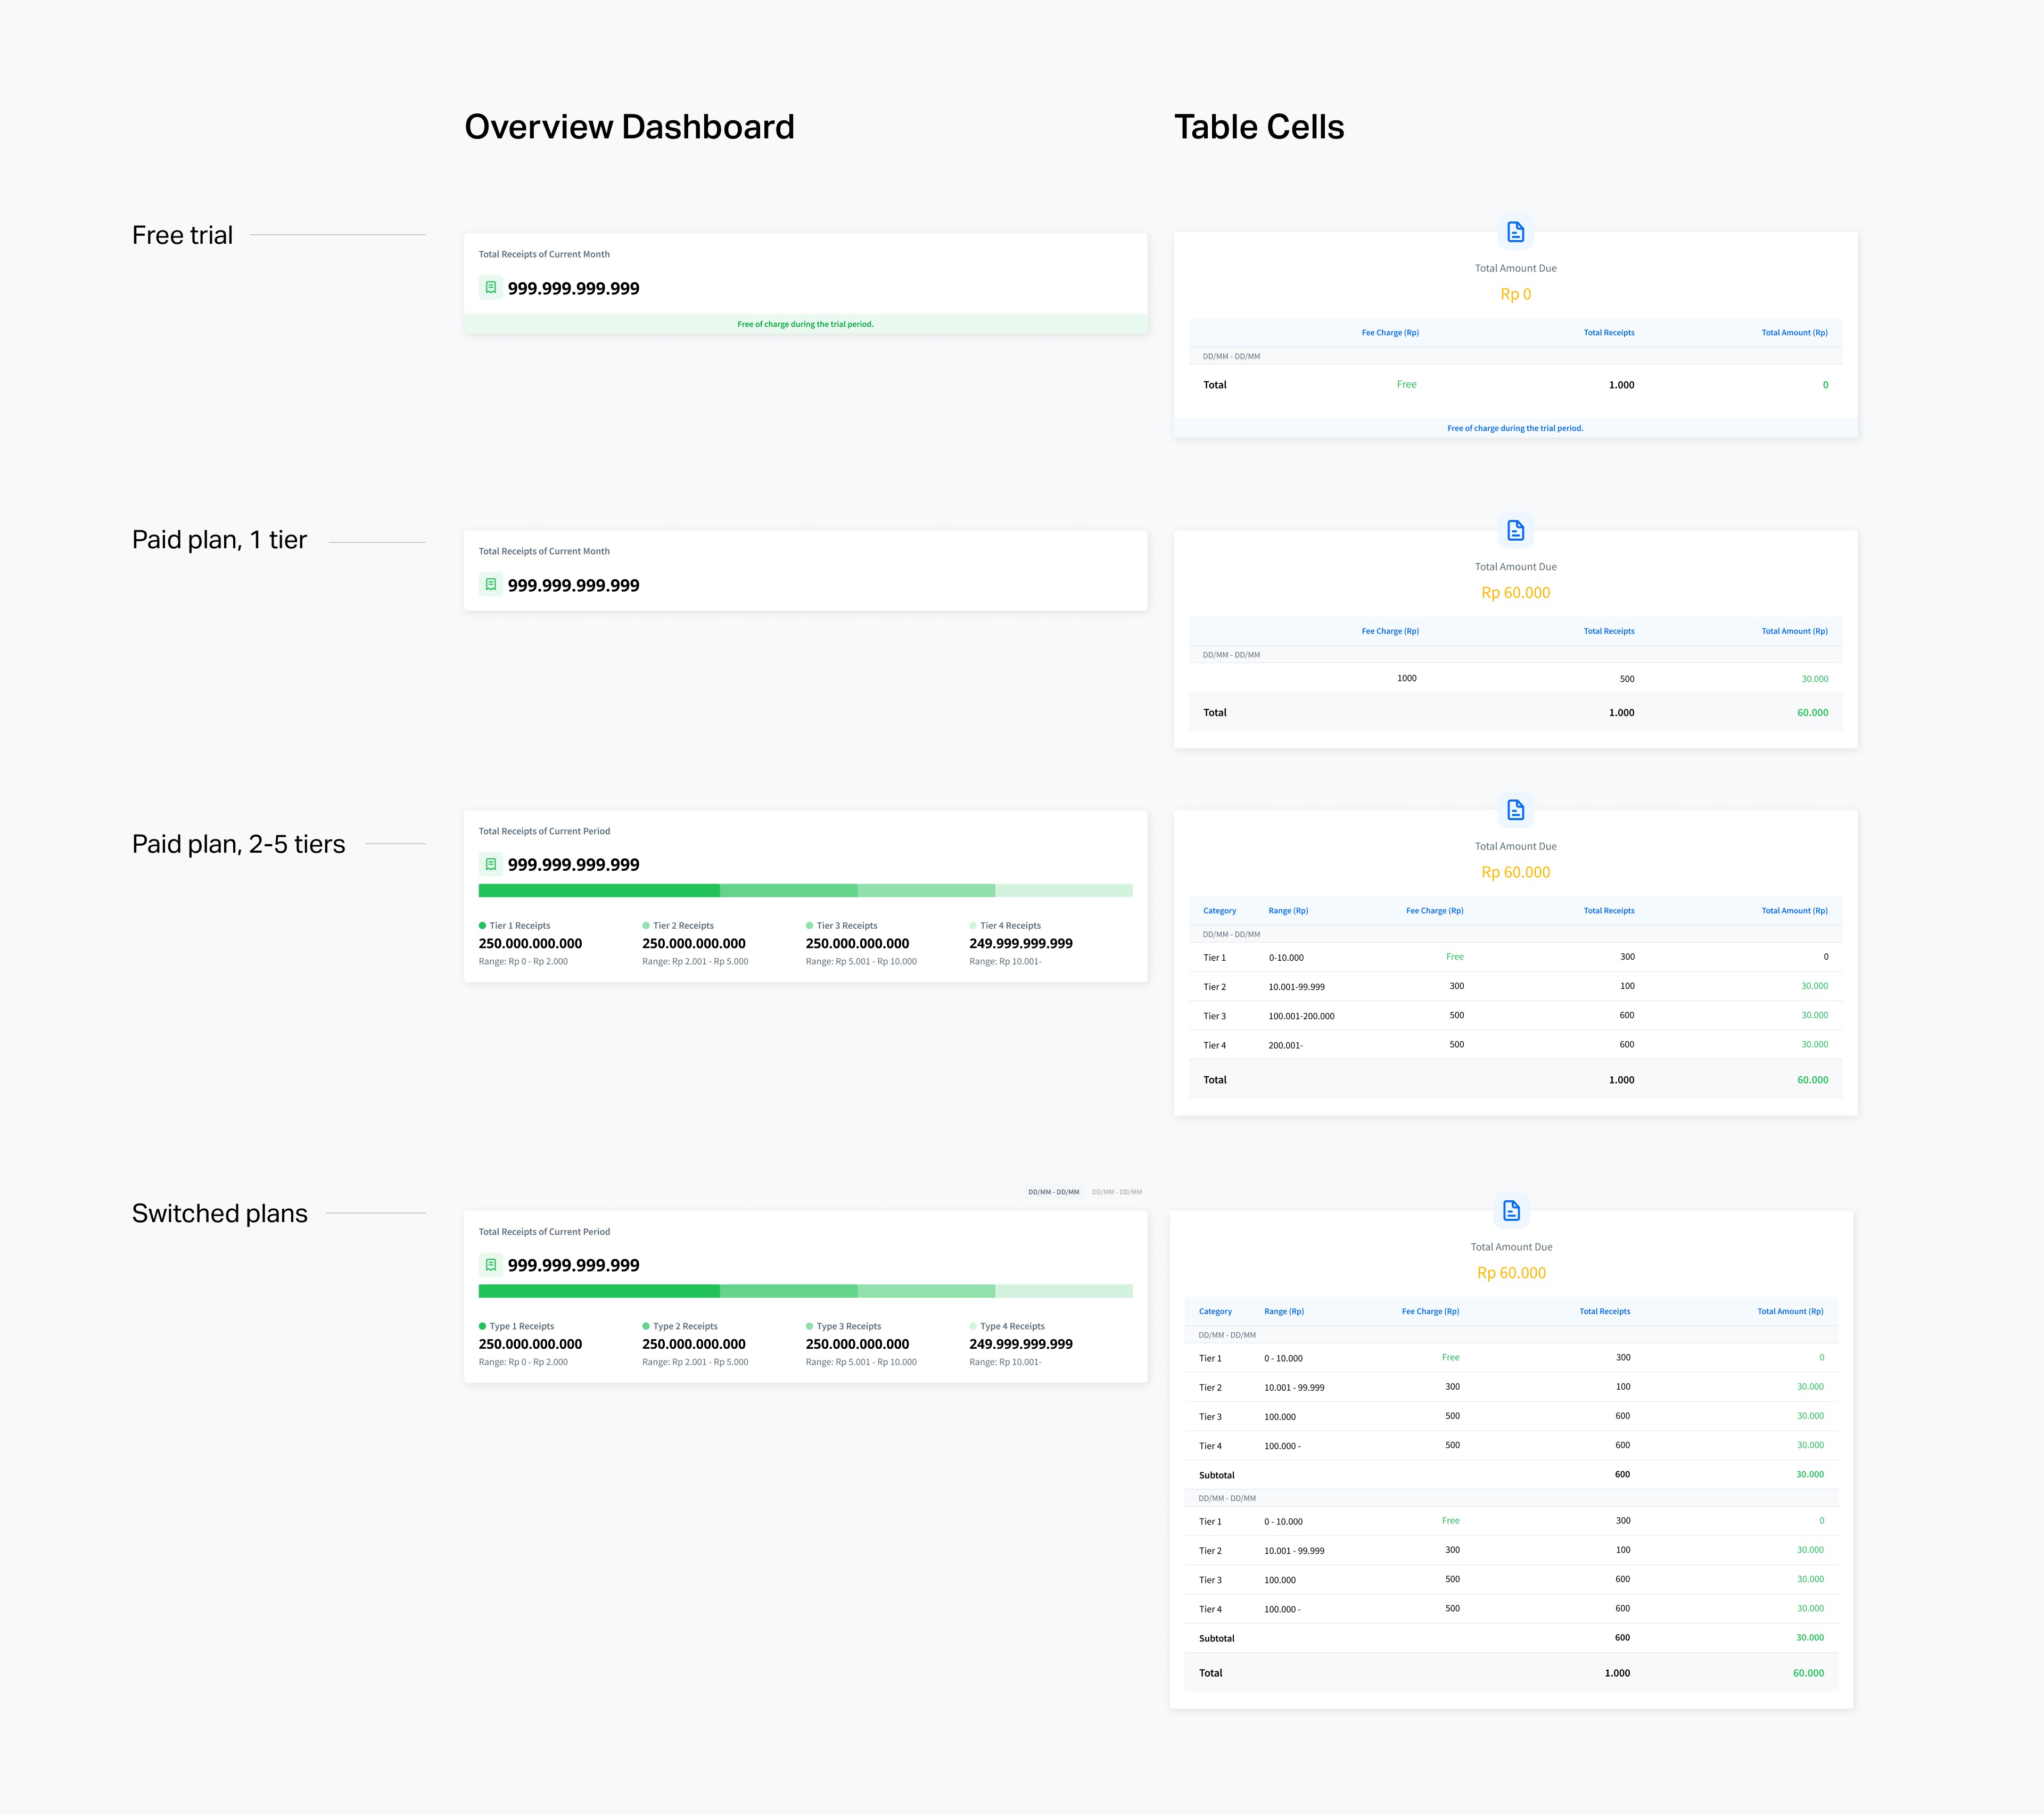Click the 'Free trial' row label
This screenshot has width=2044, height=1815.
182,235
